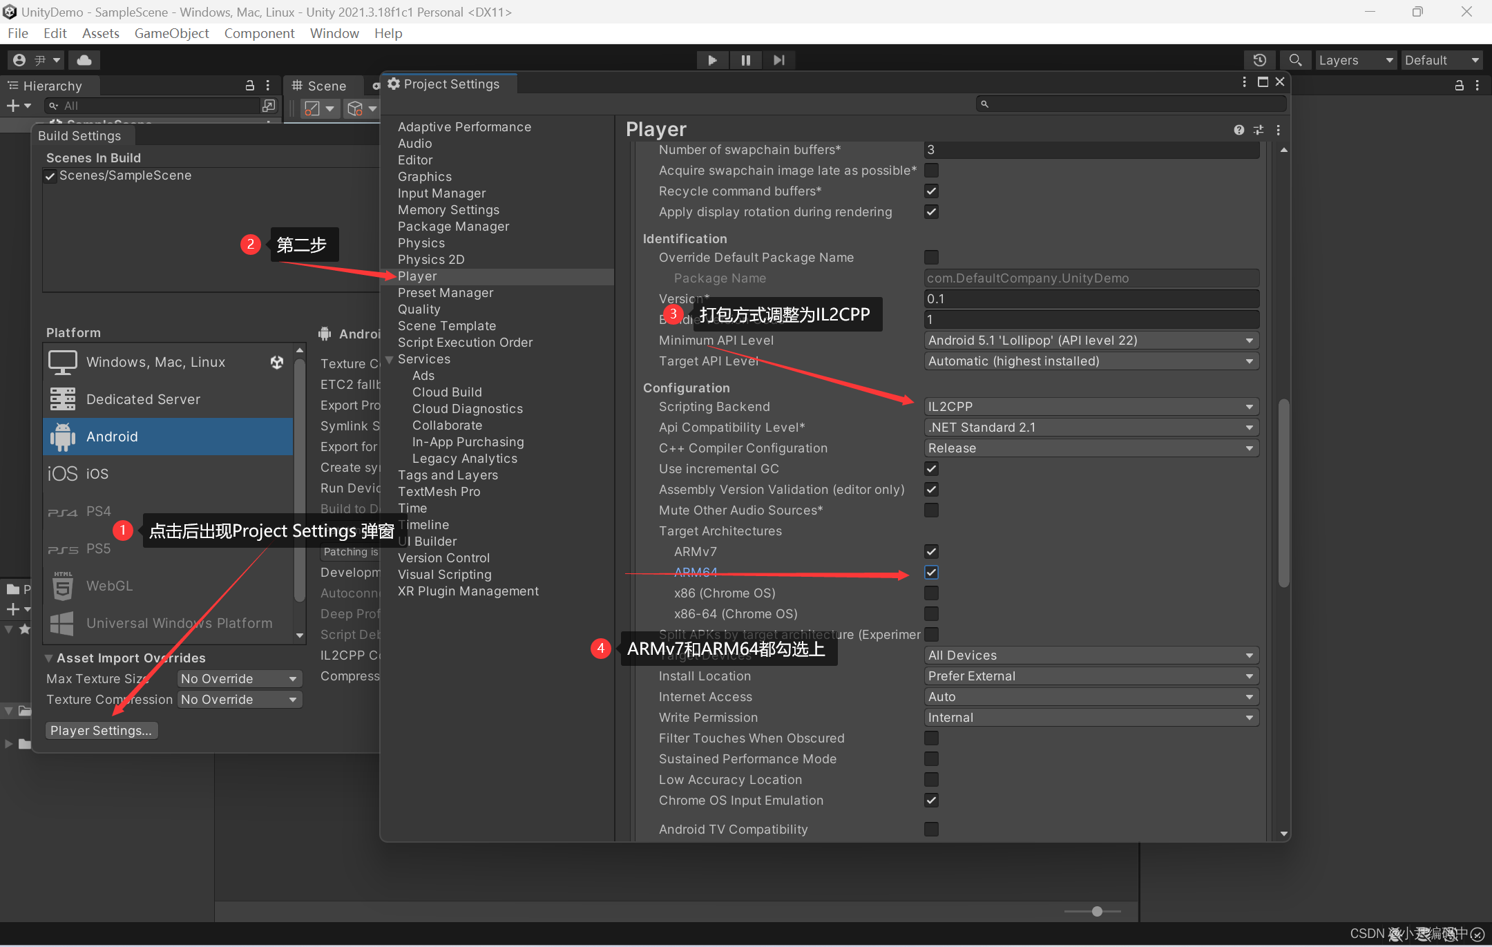Open Minimum API Level dropdown
Viewport: 1492px width, 947px height.
1091,341
